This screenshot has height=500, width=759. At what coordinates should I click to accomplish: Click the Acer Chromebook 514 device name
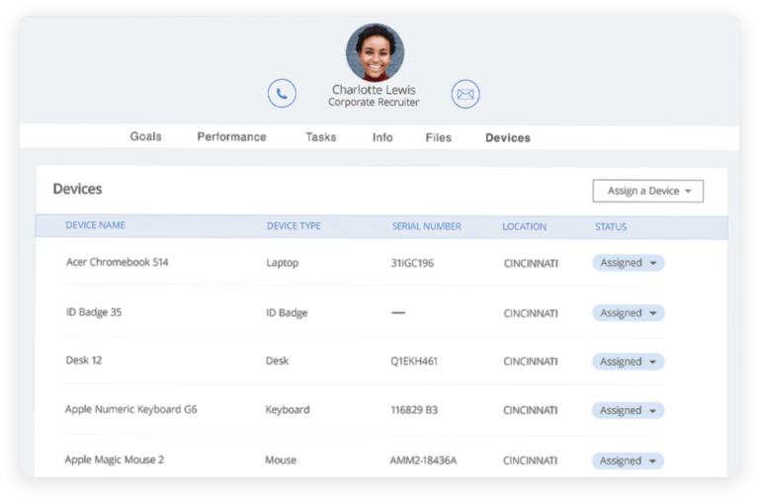click(117, 263)
